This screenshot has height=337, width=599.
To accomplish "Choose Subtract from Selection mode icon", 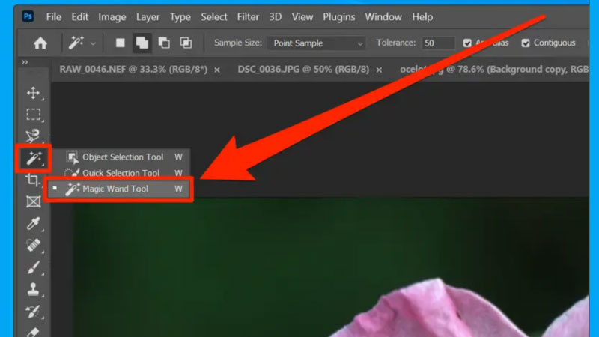I will click(164, 43).
